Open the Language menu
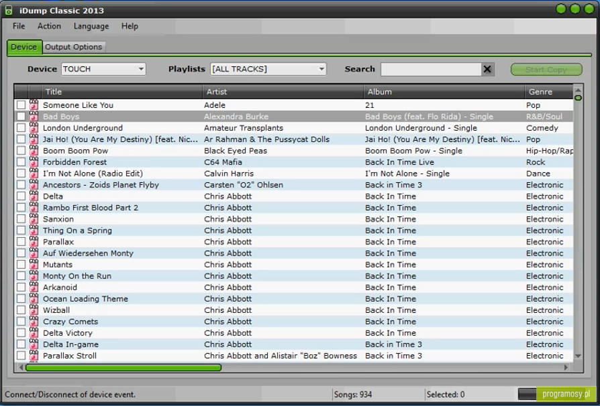The height and width of the screenshot is (406, 600). [91, 26]
